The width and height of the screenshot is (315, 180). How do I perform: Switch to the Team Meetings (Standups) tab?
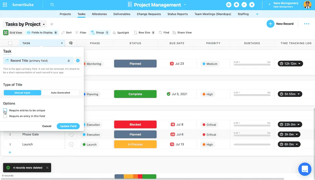tap(213, 14)
